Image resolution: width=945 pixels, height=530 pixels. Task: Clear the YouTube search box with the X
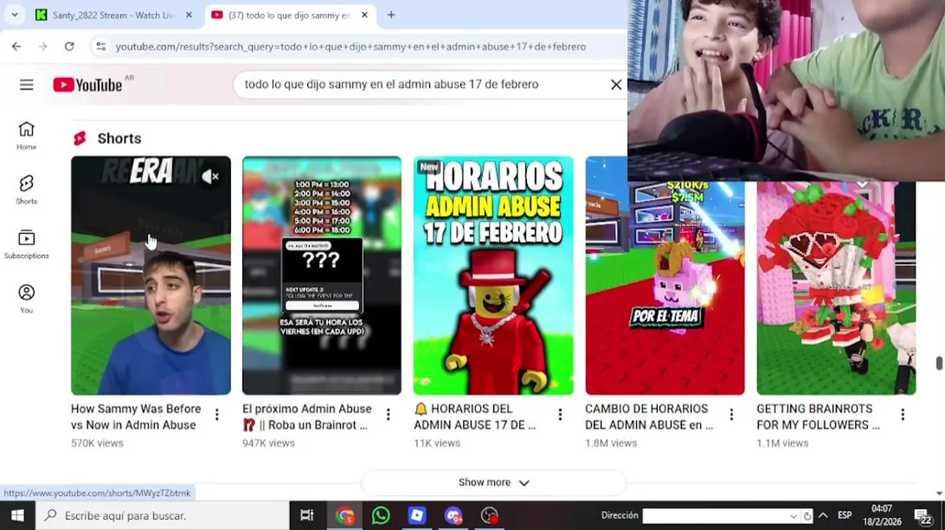coord(616,85)
